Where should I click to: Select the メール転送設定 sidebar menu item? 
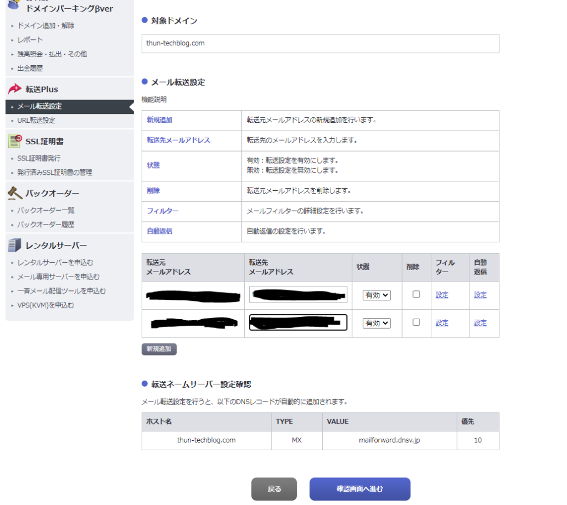[x=39, y=106]
